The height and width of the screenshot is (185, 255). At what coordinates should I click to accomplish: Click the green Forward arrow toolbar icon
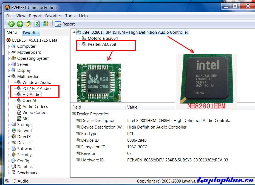click(x=20, y=24)
